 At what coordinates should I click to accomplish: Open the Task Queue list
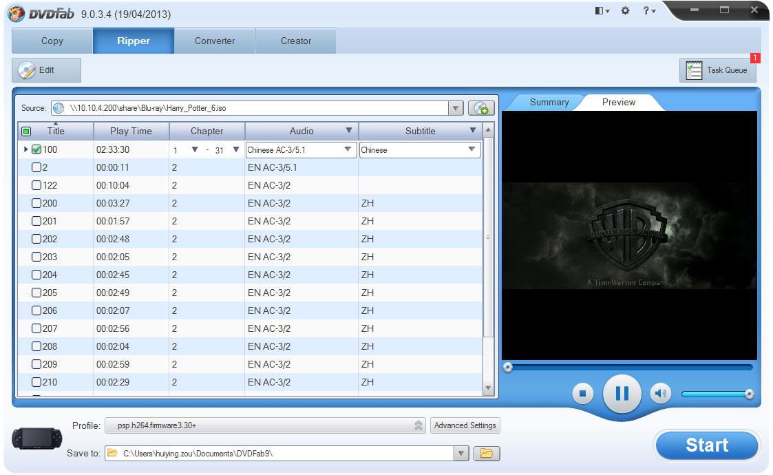pyautogui.click(x=718, y=70)
